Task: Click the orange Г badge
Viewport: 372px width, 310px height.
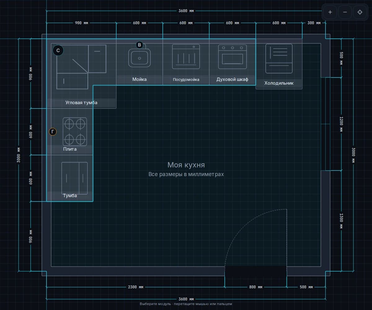Action: (x=53, y=132)
